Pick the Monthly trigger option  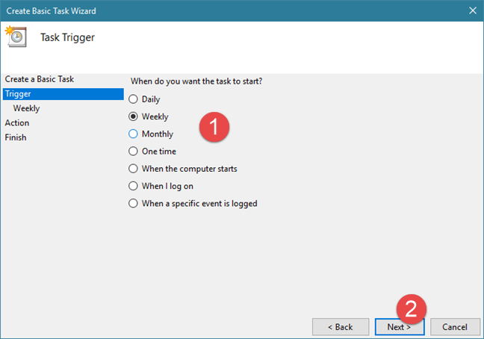click(134, 134)
